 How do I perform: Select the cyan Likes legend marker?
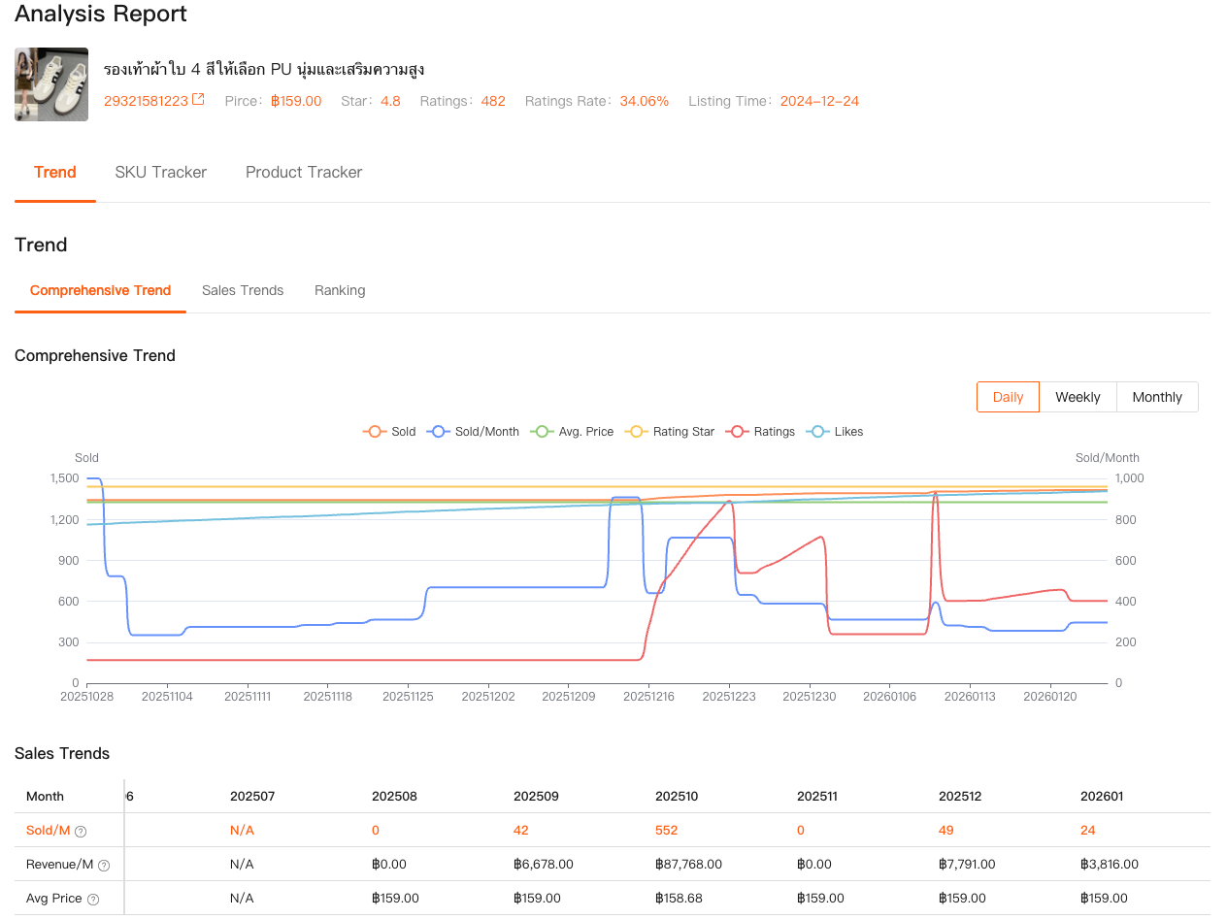point(818,431)
